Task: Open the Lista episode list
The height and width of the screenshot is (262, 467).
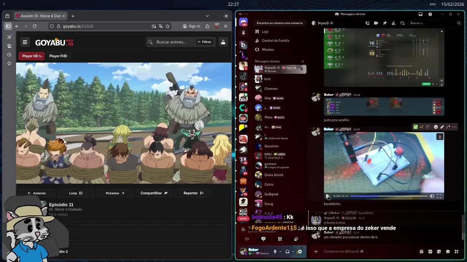Action: [76, 193]
